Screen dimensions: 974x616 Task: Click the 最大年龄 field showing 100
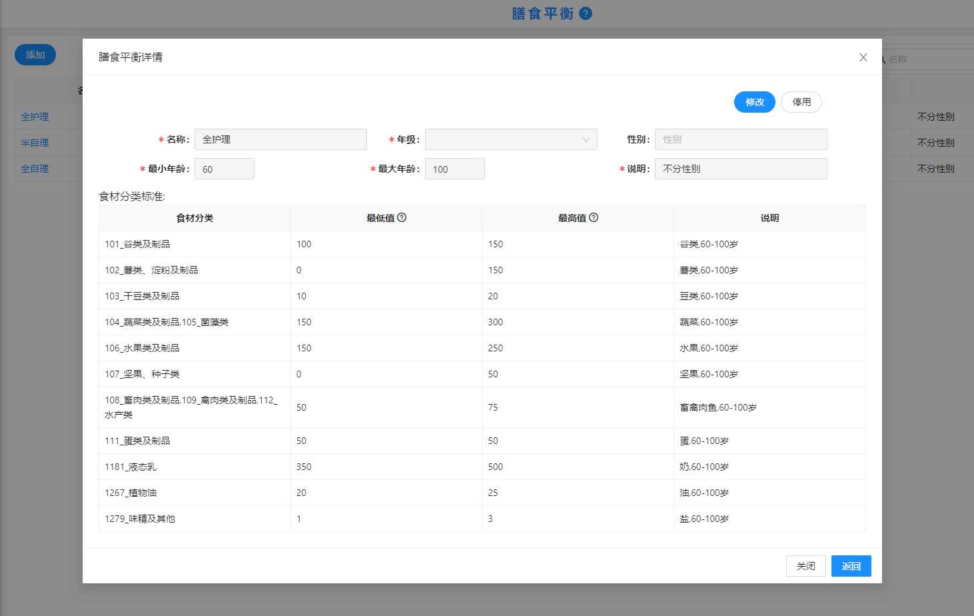coord(455,169)
